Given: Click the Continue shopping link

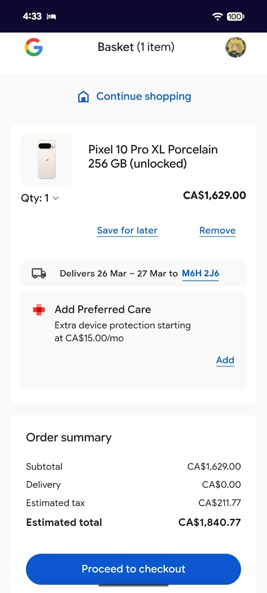Looking at the screenshot, I should 143,96.
